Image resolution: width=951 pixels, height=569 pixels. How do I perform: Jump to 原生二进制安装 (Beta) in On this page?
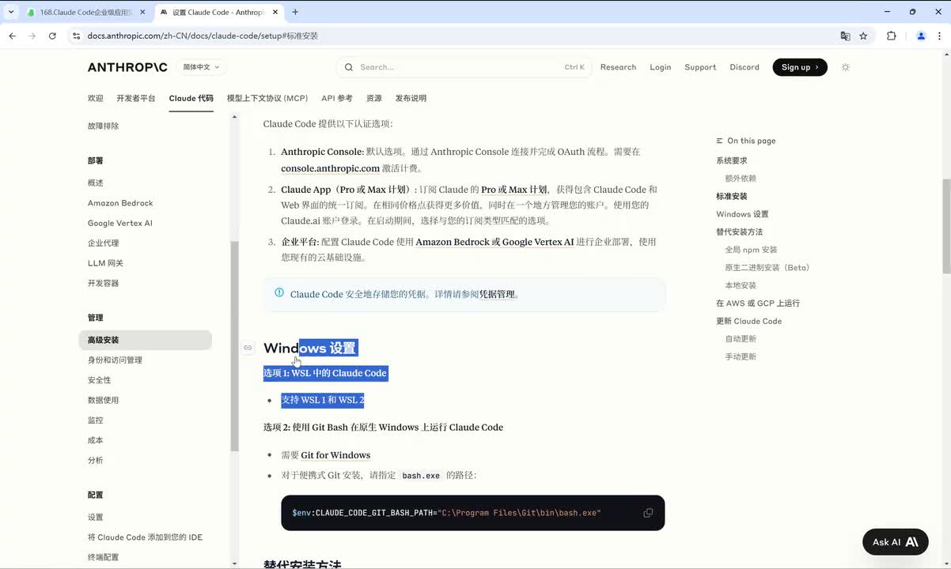767,268
